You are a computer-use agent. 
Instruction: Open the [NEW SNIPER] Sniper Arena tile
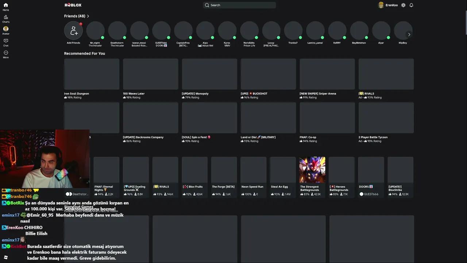tap(327, 79)
